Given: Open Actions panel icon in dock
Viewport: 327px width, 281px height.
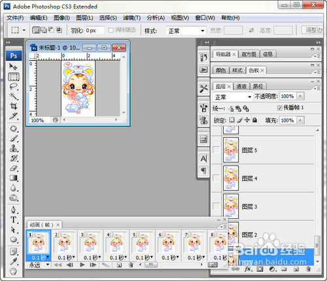Looking at the screenshot, I should [x=203, y=70].
